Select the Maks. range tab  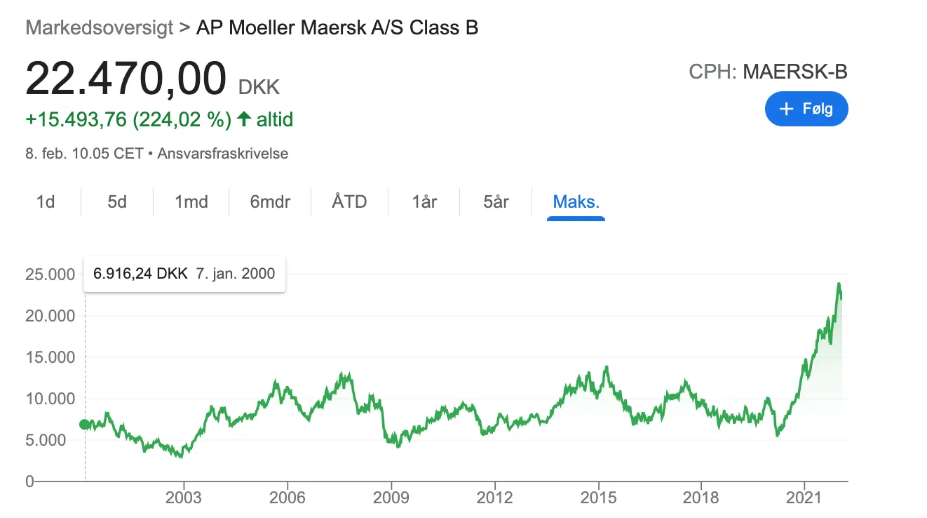[x=576, y=202]
